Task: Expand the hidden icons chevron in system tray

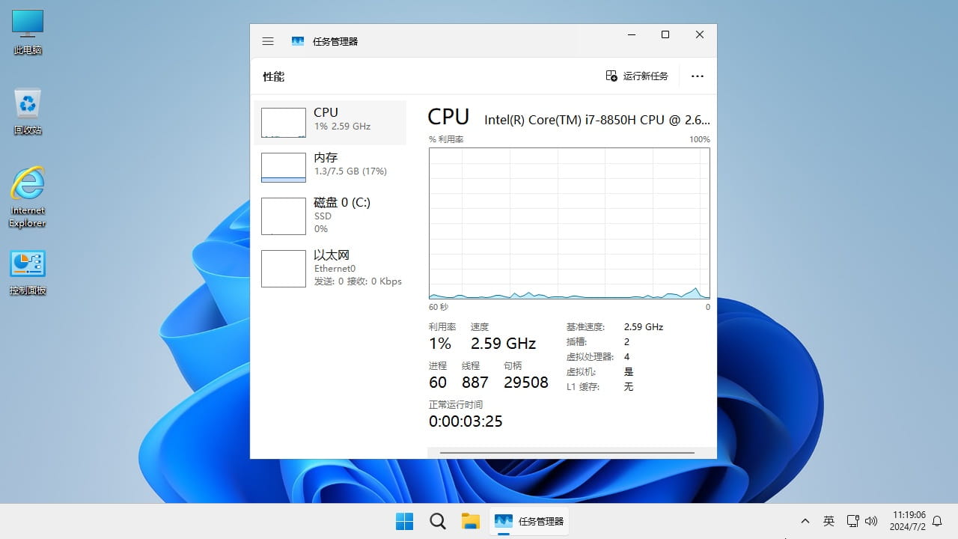Action: pyautogui.click(x=805, y=520)
